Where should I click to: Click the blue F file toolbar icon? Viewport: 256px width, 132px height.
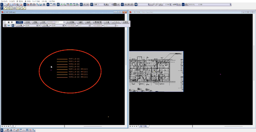pos(2,4)
